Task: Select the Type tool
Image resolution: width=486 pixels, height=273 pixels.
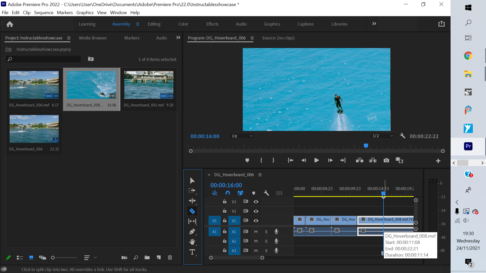Action: 192,252
